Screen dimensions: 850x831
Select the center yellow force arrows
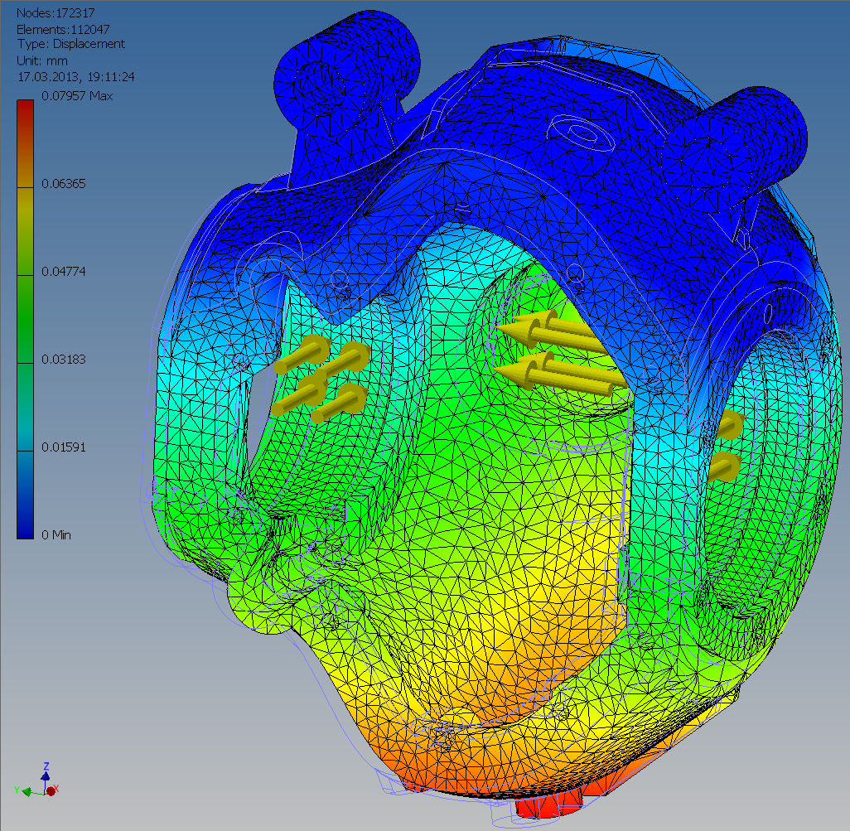[x=561, y=352]
